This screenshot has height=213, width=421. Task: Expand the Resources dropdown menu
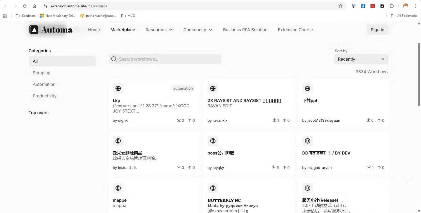click(159, 30)
